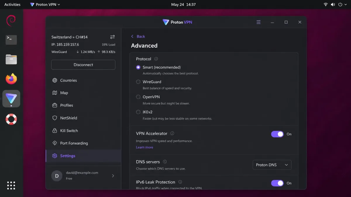This screenshot has width=351, height=197.
Task: Click "Automatically chooses the best protocol." text
Action: point(171,74)
